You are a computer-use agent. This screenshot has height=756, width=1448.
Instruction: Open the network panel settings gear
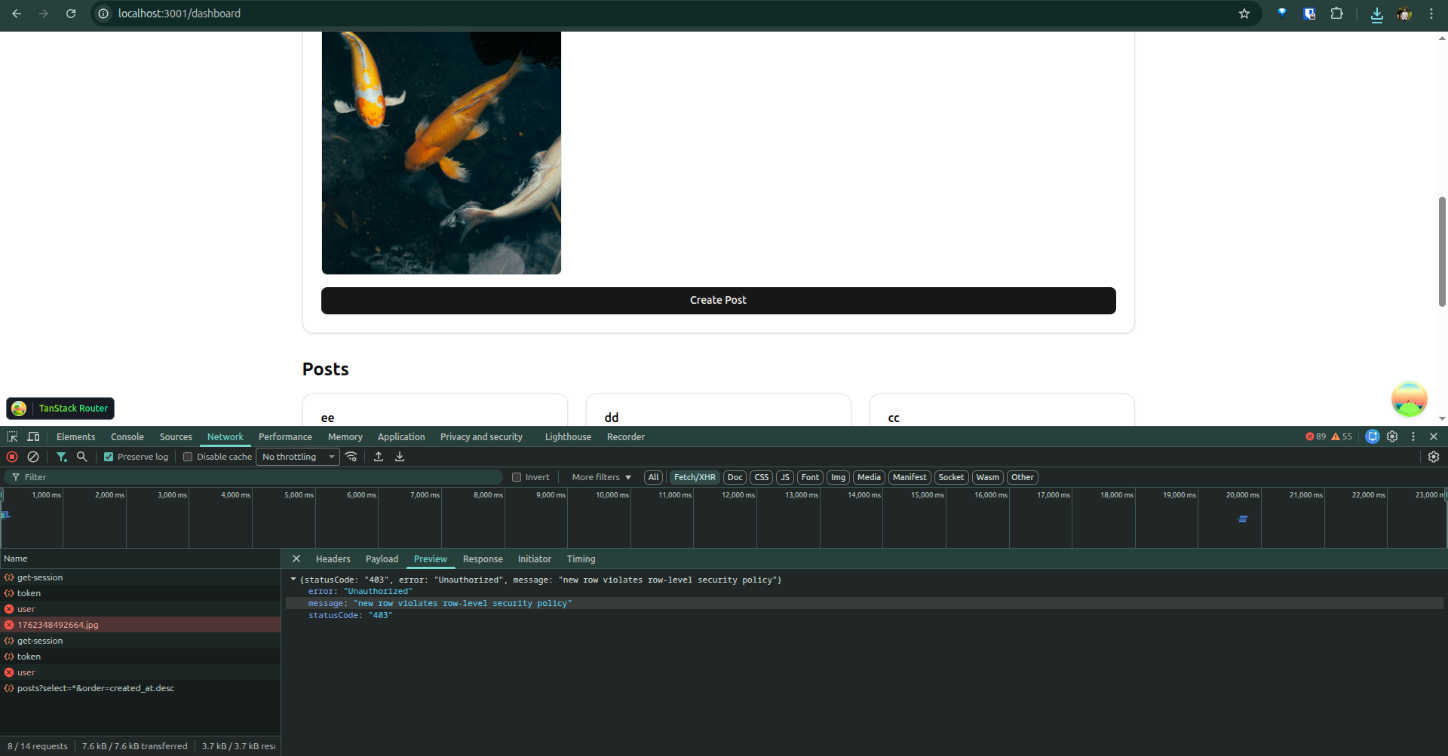(x=1434, y=457)
